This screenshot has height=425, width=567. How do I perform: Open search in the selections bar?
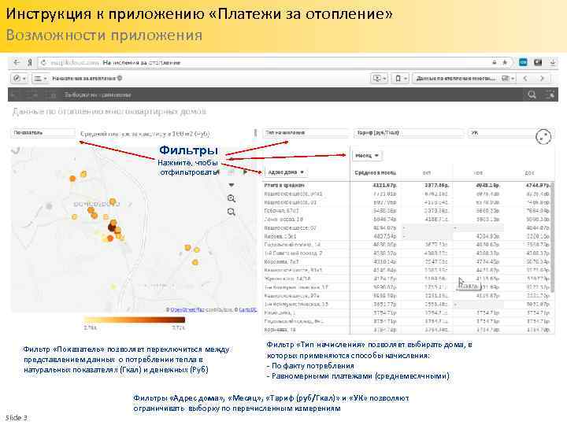pos(532,94)
